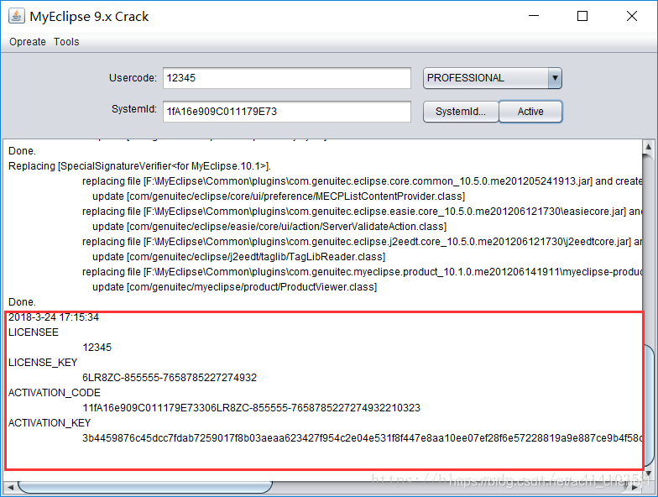Minimize the MyEclipse 9.x Crack window
Image resolution: width=658 pixels, height=497 pixels.
coord(534,16)
